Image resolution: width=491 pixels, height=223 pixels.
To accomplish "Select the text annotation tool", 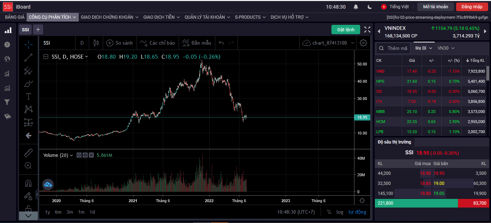I will tap(28, 96).
